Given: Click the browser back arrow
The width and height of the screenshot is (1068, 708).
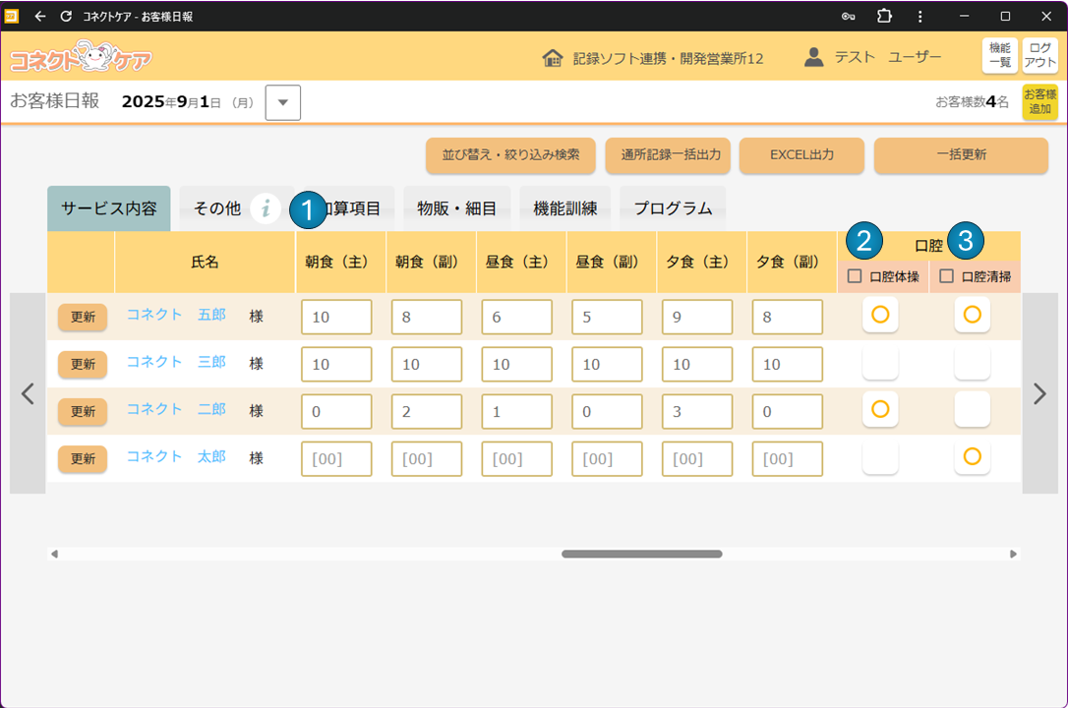Looking at the screenshot, I should [x=40, y=17].
